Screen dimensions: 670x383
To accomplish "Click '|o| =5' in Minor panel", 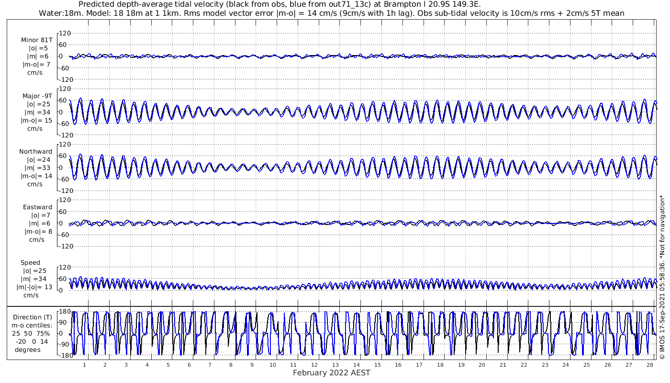I will 37,48.
